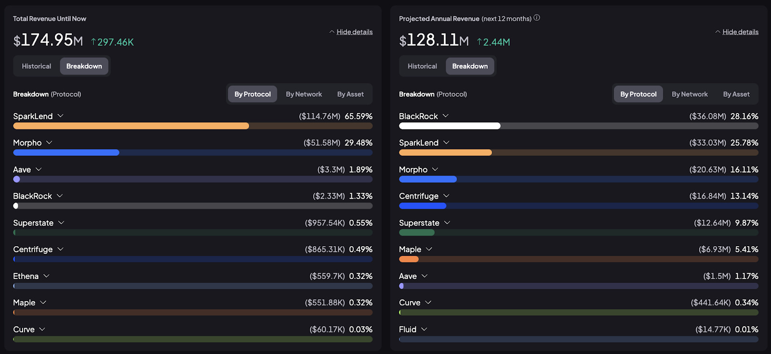Expand Maple row showing 5.41%

429,249
